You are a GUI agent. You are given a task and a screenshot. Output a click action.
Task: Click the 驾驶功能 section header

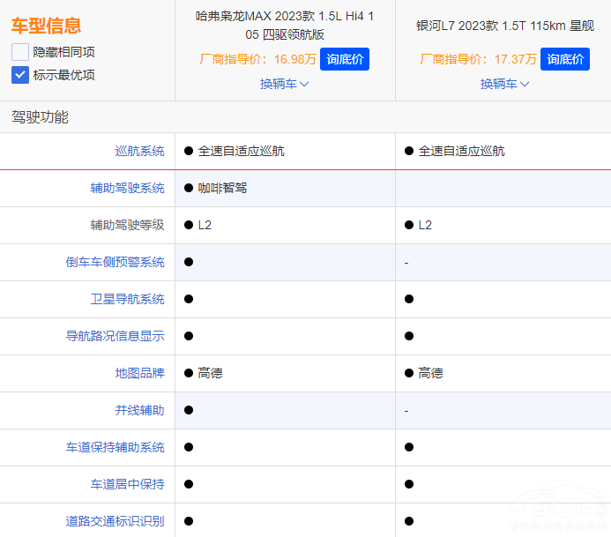40,117
